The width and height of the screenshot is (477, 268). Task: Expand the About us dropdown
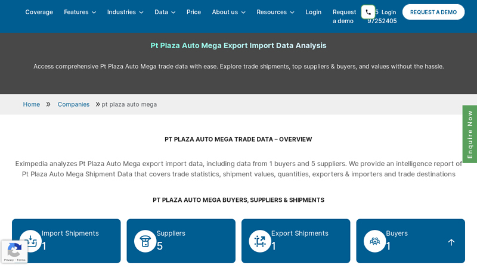pos(229,12)
